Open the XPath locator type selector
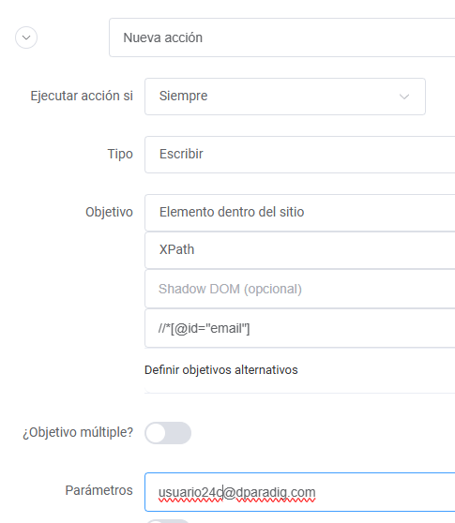This screenshot has height=523, width=455. click(x=300, y=250)
